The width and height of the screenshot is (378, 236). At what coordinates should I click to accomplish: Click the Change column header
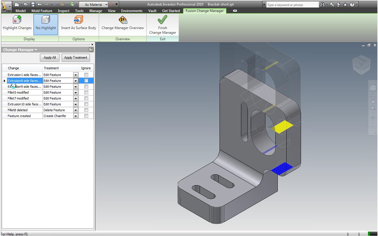point(25,68)
